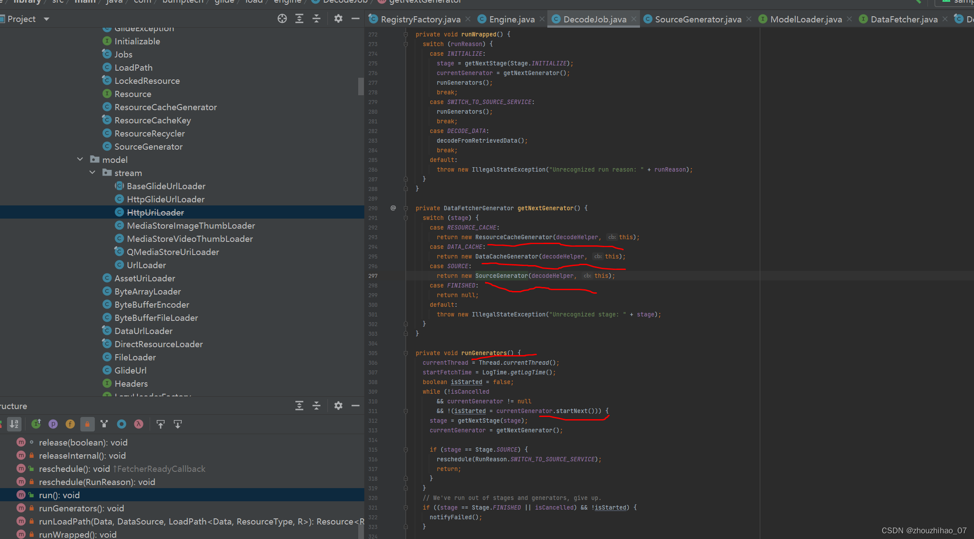Click the Select Opened File target icon
The width and height of the screenshot is (974, 539).
click(x=282, y=18)
